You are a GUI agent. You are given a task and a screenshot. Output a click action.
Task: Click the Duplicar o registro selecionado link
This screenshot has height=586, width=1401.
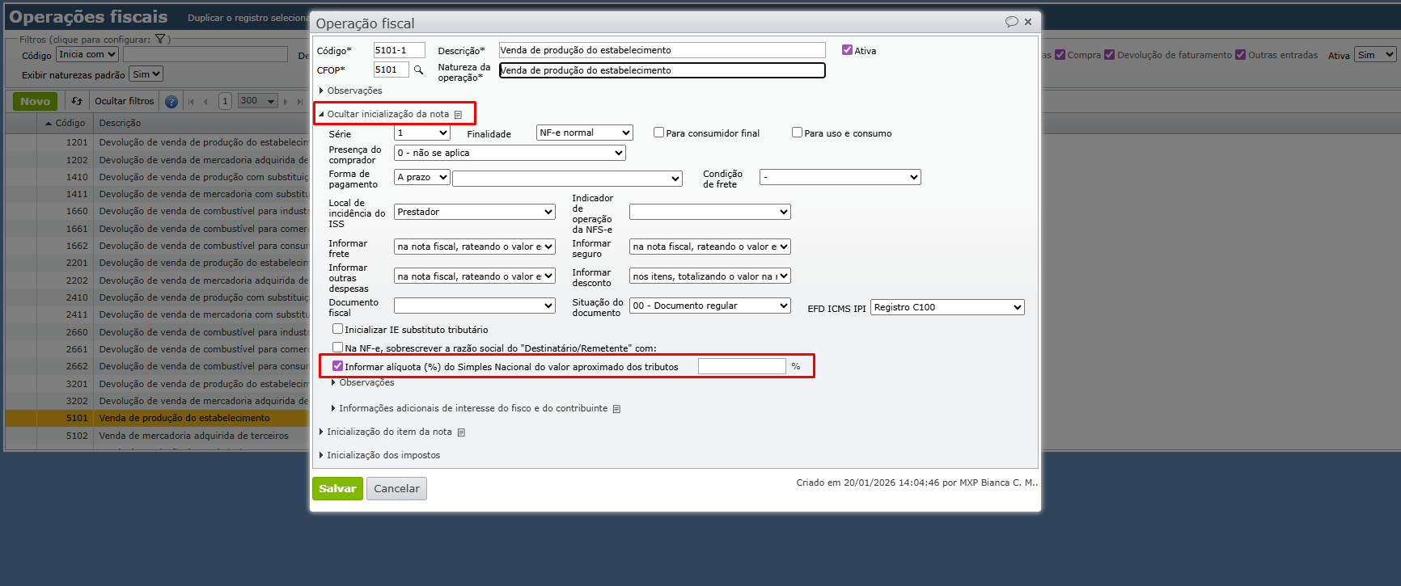248,18
